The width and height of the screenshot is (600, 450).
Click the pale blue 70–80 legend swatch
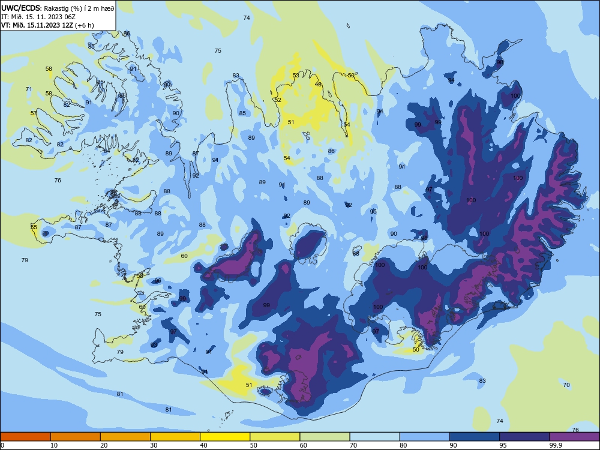[x=374, y=437]
